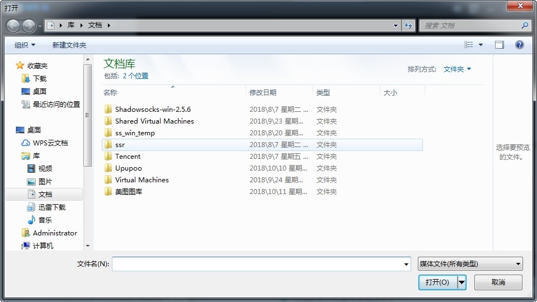Select the Shadowsocks-win-2.5.6 folder
This screenshot has height=302, width=537.
[262, 109]
